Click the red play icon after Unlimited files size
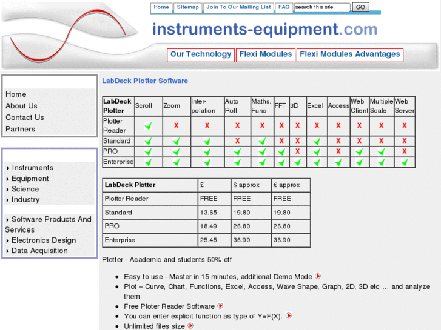 coord(190,326)
